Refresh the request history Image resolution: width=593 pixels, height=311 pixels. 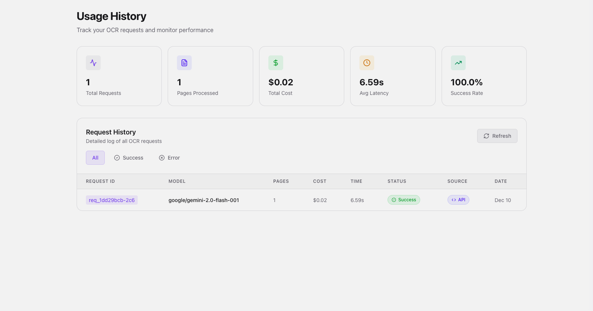[497, 136]
